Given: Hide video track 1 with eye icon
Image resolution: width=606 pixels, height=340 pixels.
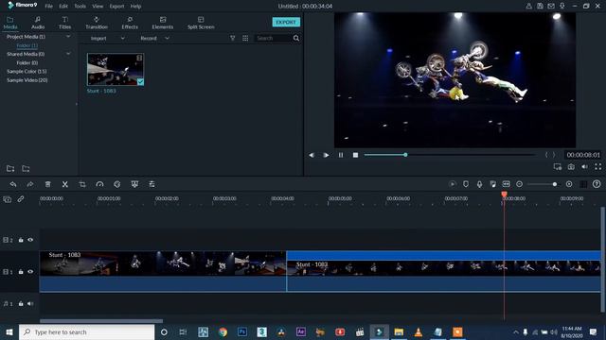Looking at the screenshot, I should [30, 272].
